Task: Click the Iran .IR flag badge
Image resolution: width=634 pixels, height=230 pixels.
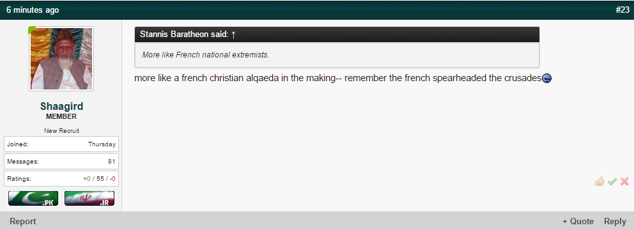Action: click(89, 199)
